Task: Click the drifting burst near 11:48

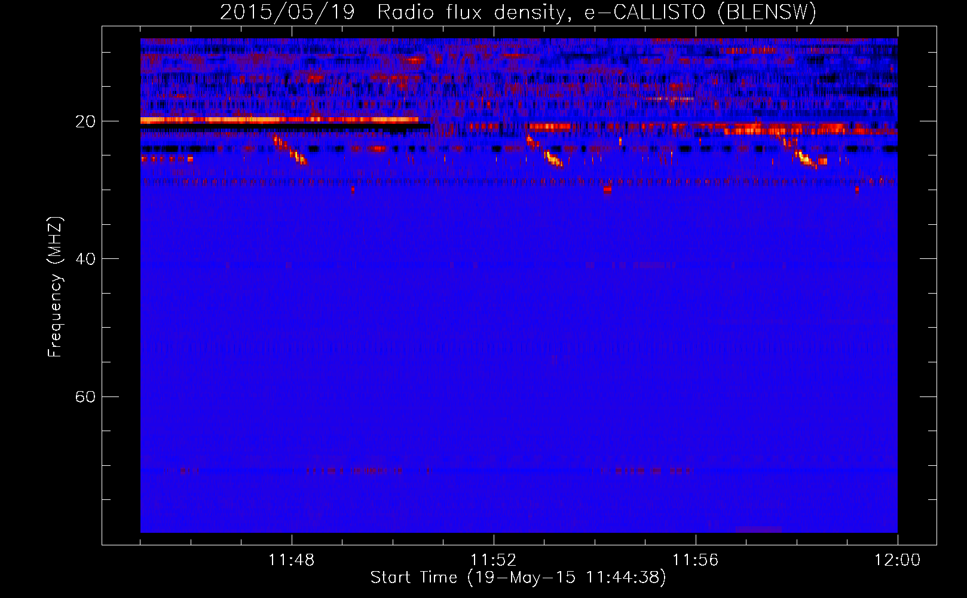Action: [x=290, y=150]
